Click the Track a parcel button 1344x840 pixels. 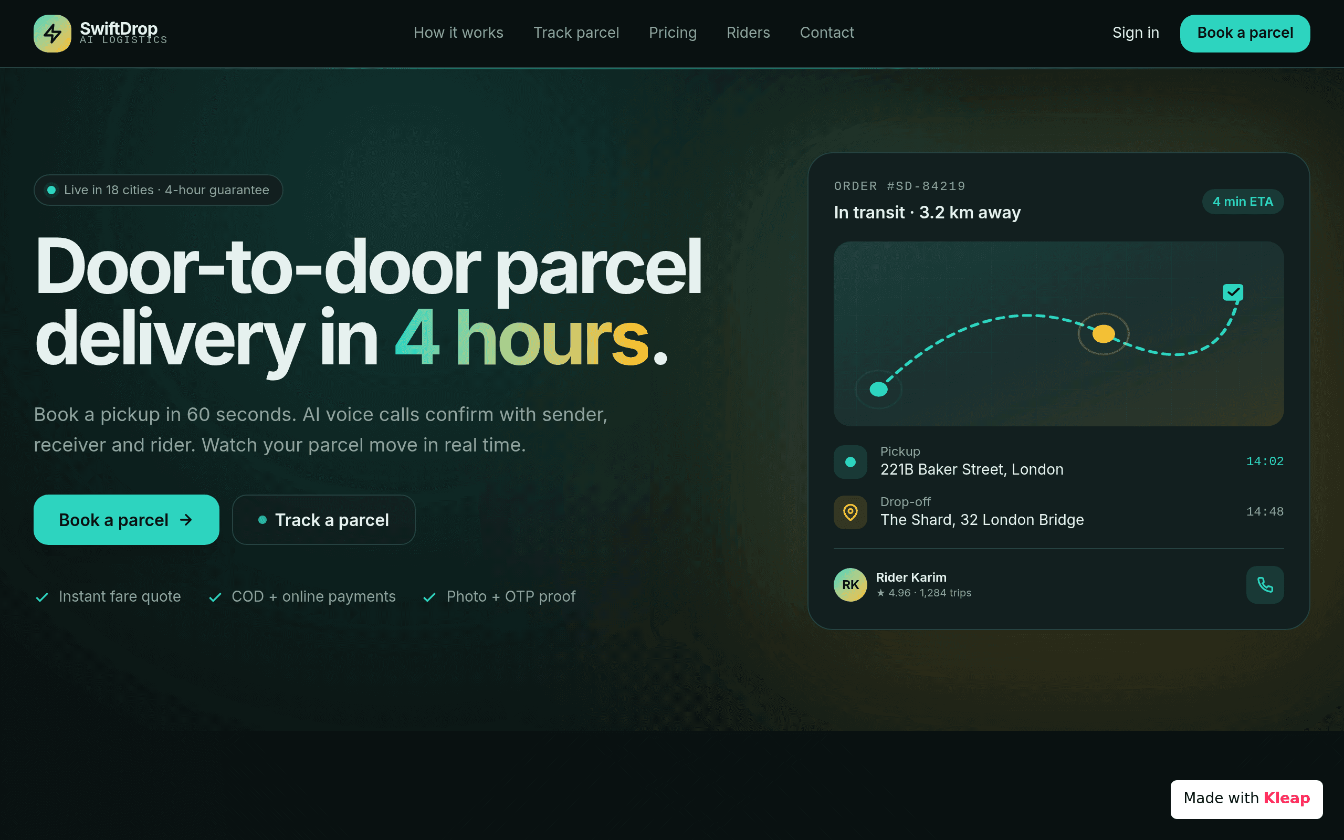[x=324, y=520]
